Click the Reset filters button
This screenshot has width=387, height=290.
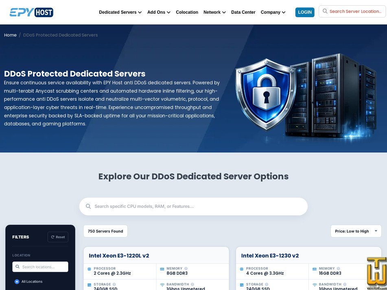tap(58, 237)
